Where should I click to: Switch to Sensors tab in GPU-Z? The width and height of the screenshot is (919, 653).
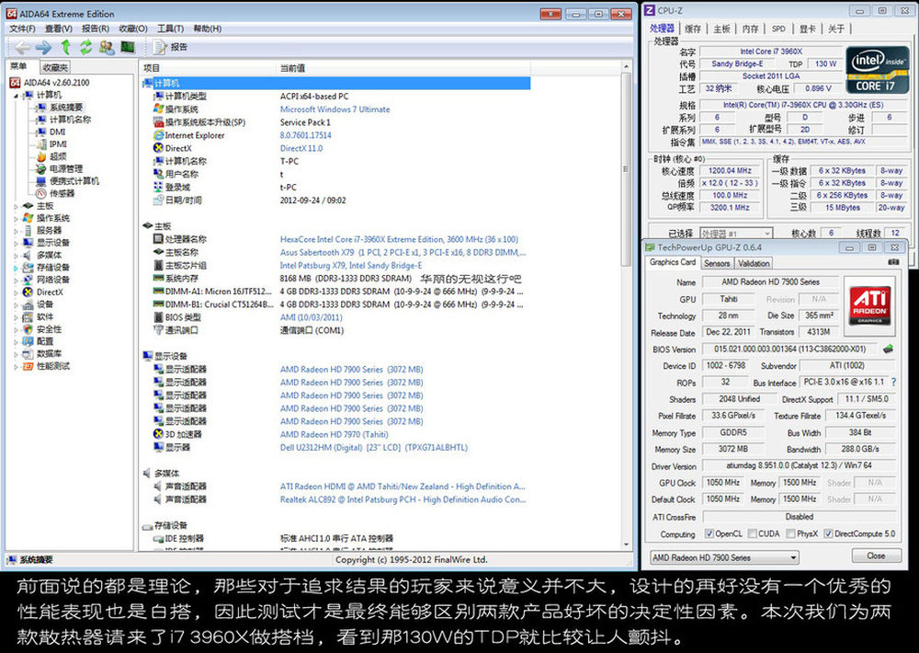pyautogui.click(x=717, y=263)
